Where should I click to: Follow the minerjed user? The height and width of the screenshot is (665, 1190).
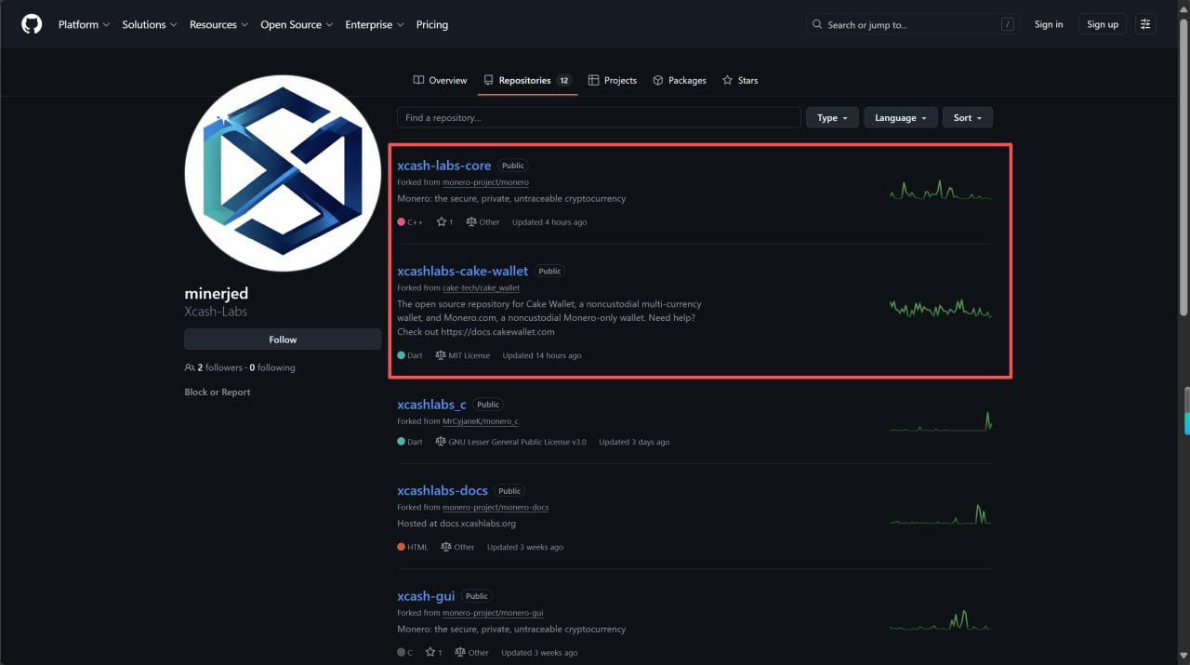click(x=283, y=339)
